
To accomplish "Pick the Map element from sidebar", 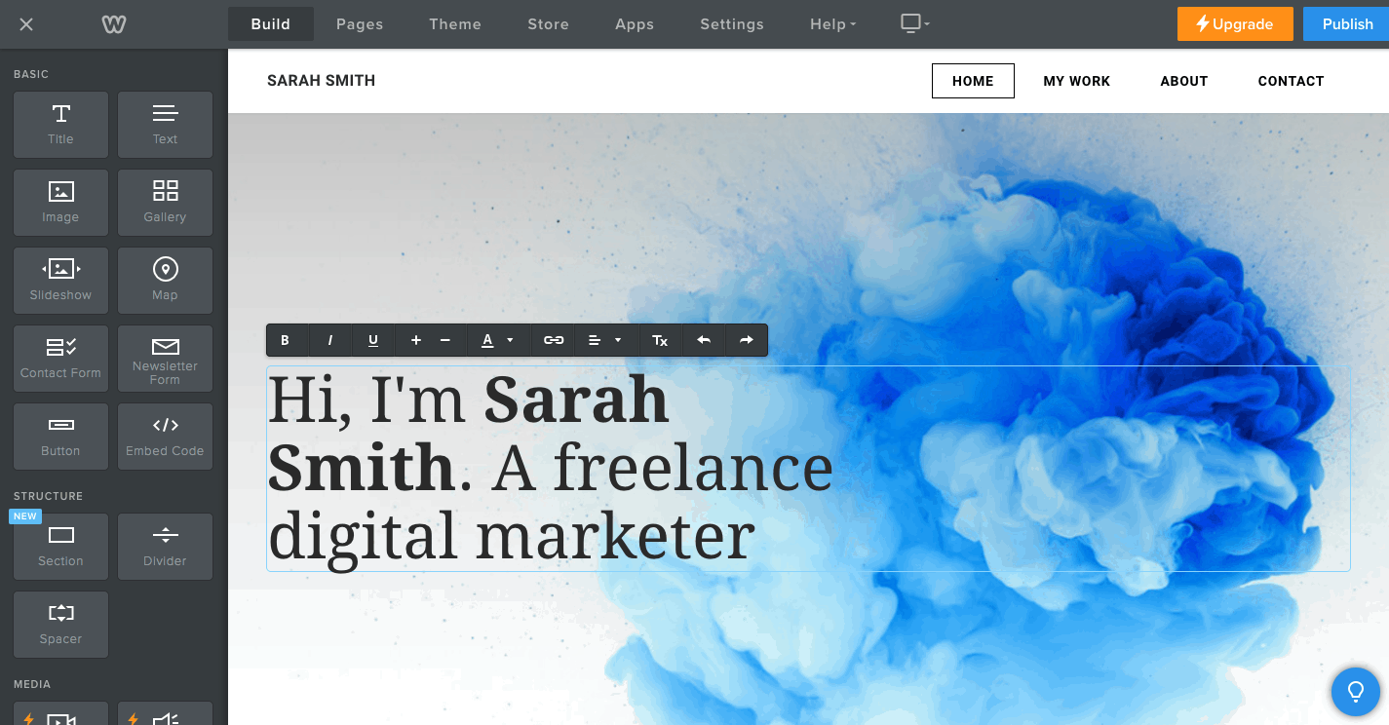I will tap(165, 280).
